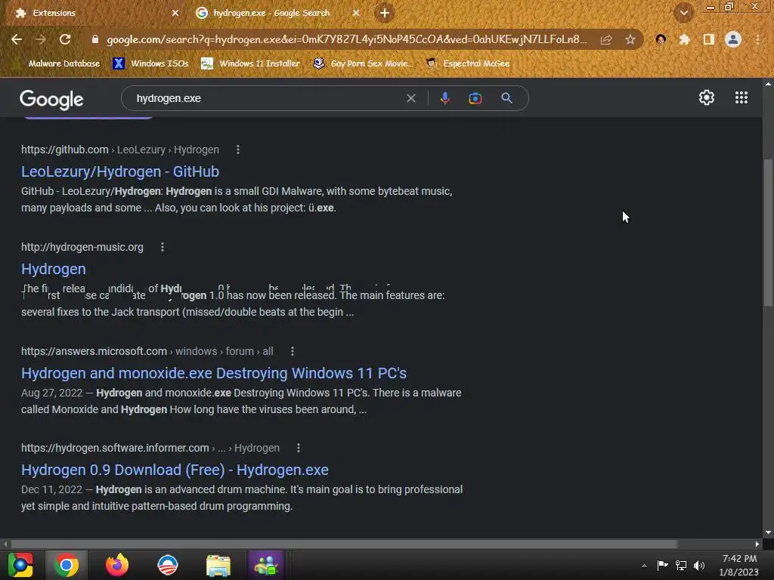Open LeoLezury/Hydrogen - GitHub result

click(120, 171)
